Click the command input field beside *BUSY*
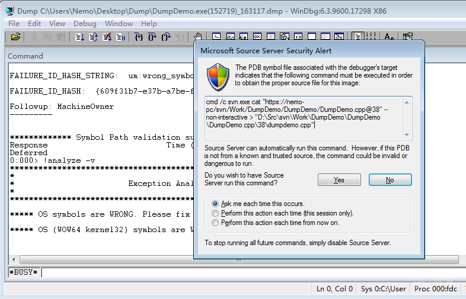The height and width of the screenshot is (299, 466). coord(253,272)
